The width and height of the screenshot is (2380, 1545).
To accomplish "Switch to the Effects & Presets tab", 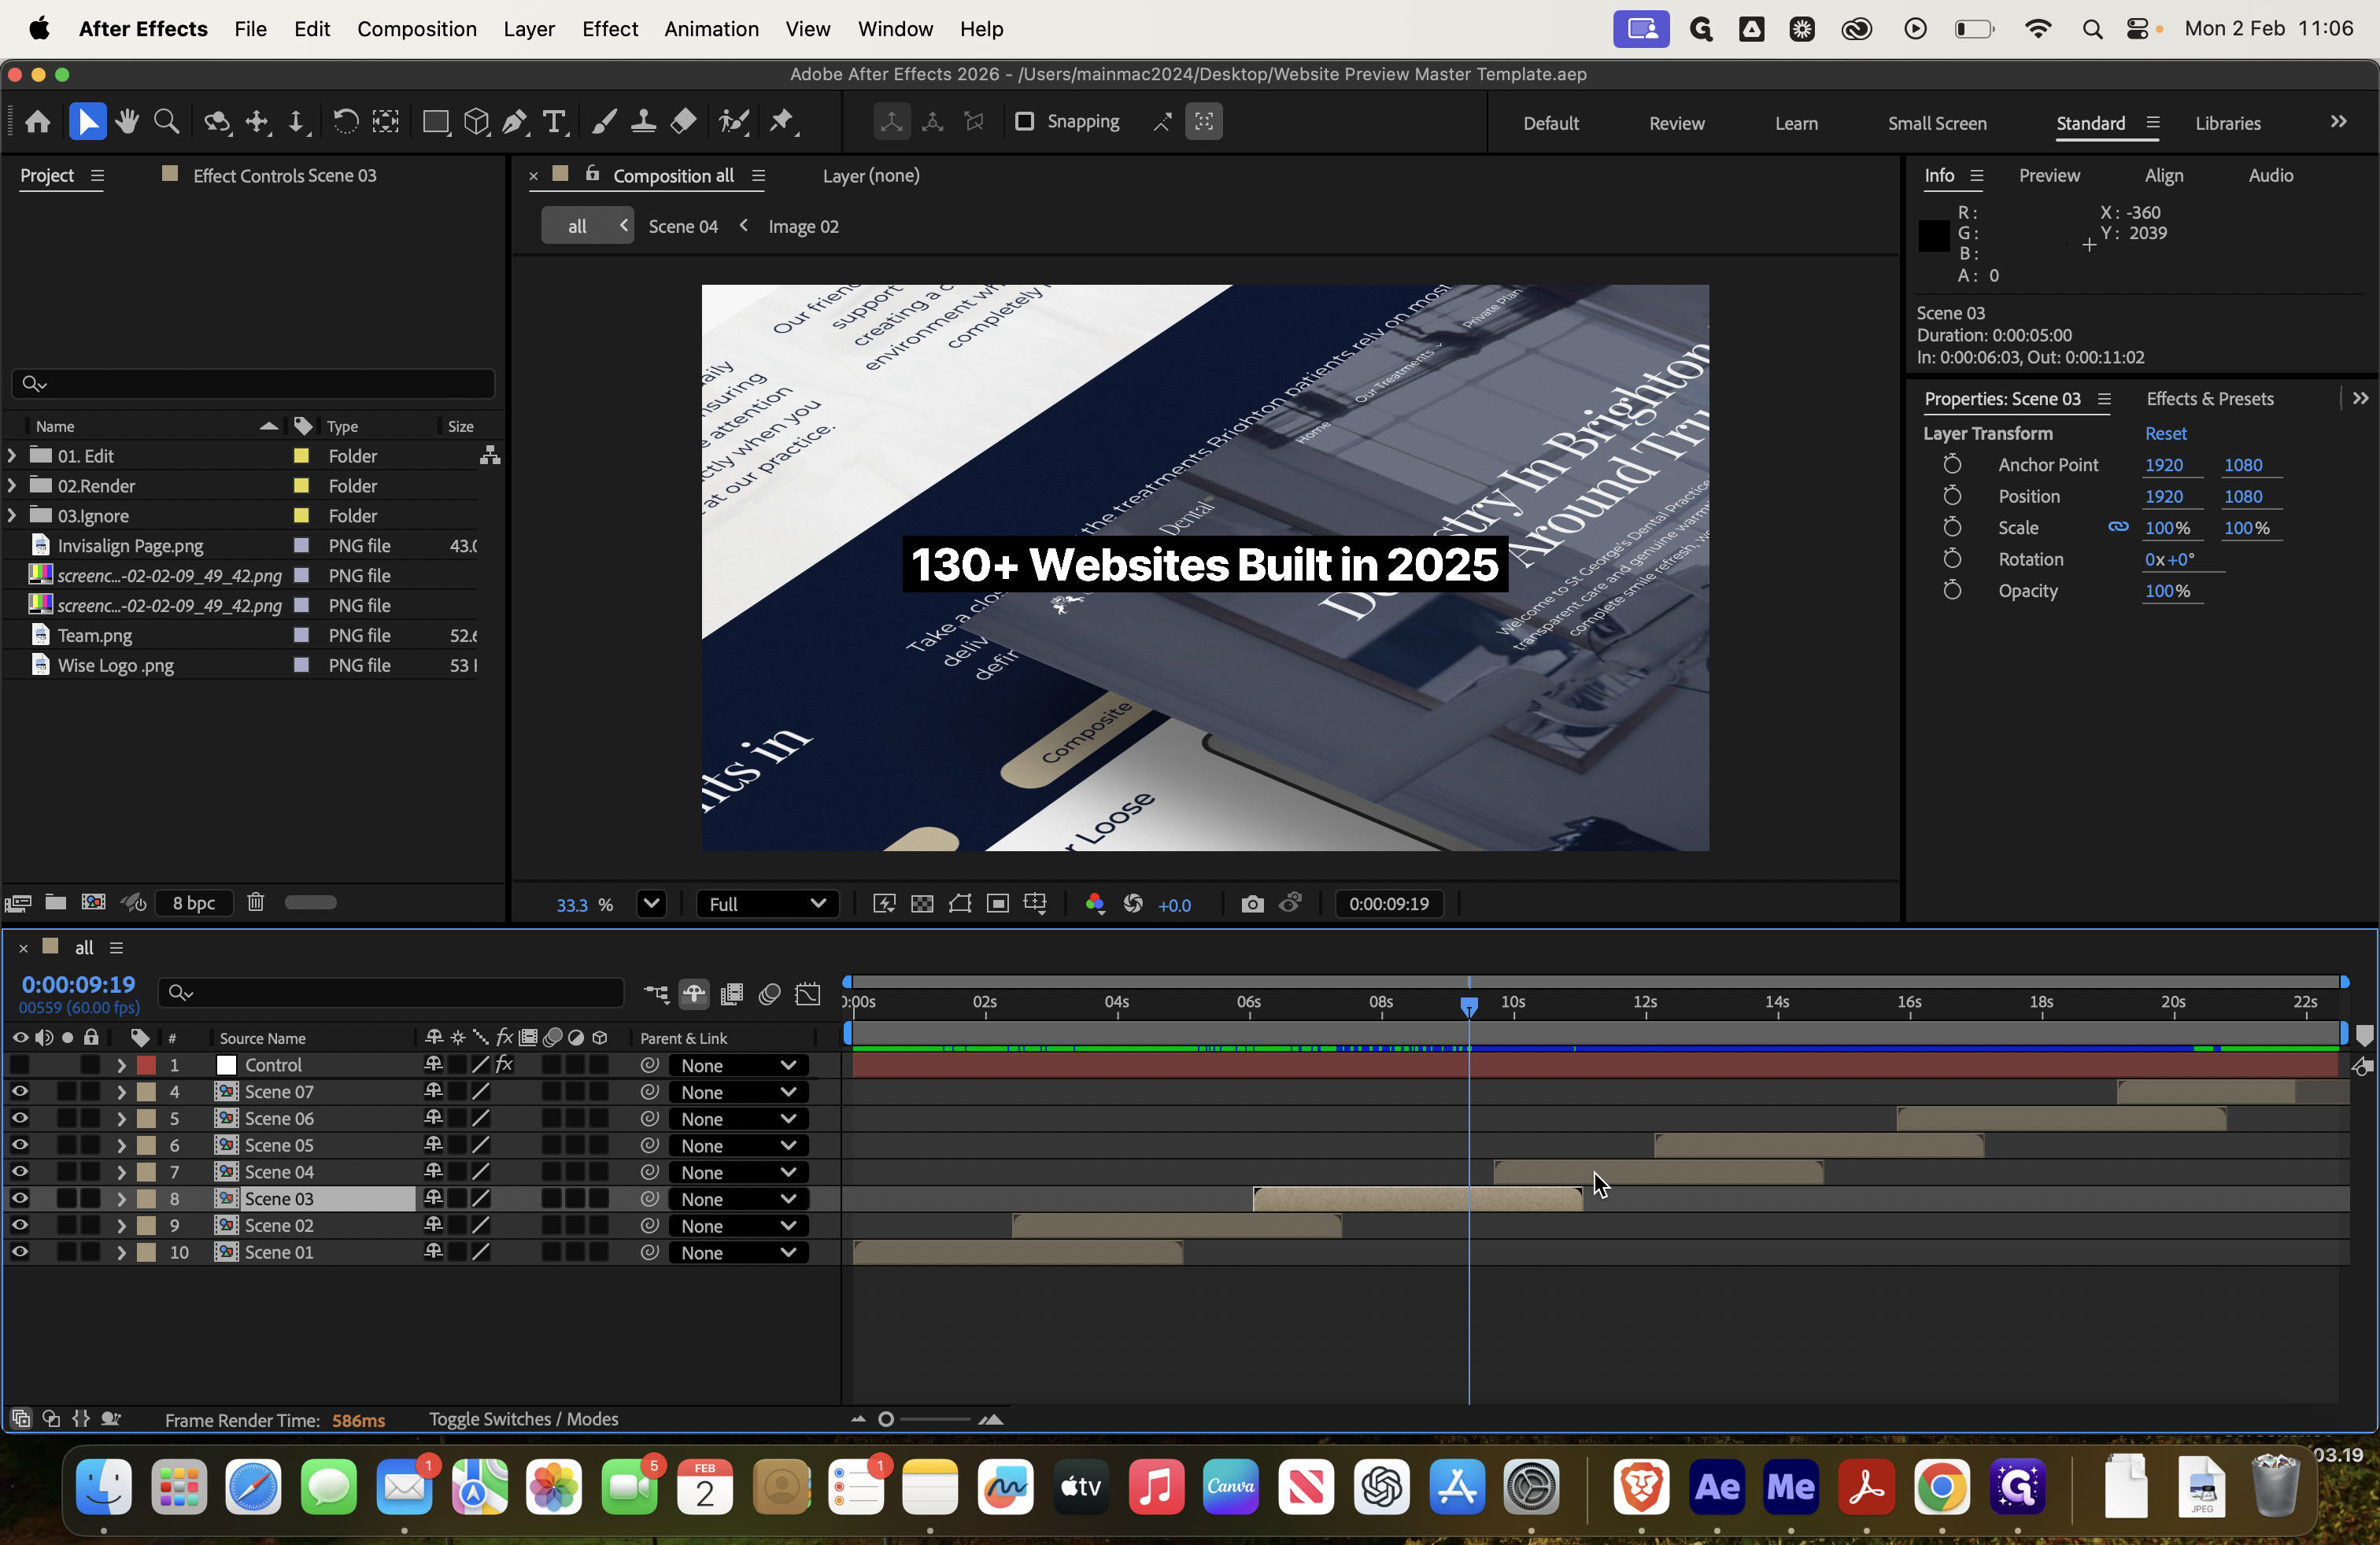I will pos(2209,399).
